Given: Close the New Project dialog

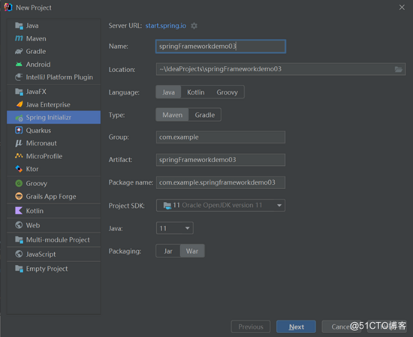Looking at the screenshot, I should tap(402, 8).
